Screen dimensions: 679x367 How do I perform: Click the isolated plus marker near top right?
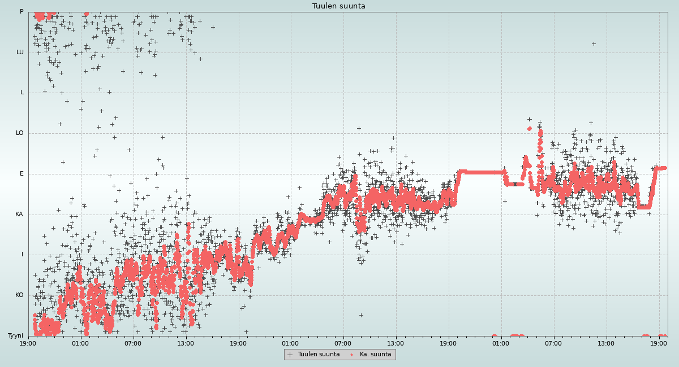pos(594,43)
